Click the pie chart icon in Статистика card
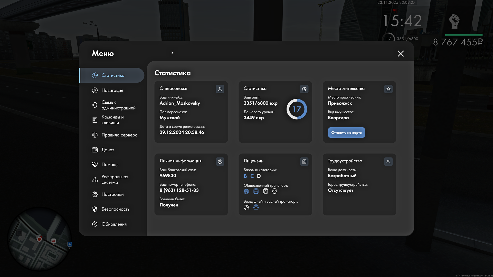493x277 pixels. click(304, 89)
